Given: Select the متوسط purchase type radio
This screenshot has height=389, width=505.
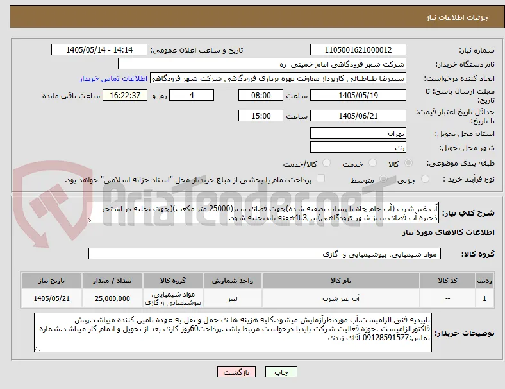Looking at the screenshot, I should click(x=383, y=179).
